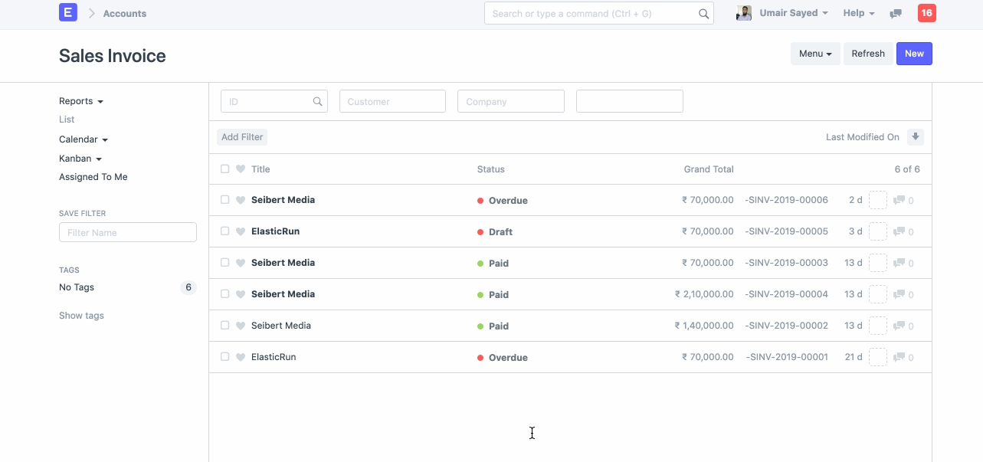
Task: Click the Add Filter button
Action: (242, 137)
